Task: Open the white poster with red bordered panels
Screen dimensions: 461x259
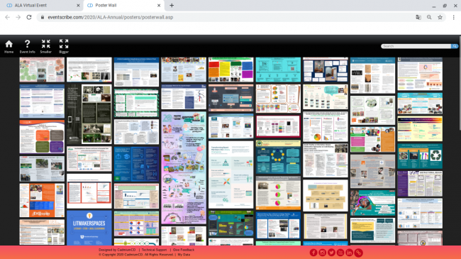Action: tap(89, 191)
